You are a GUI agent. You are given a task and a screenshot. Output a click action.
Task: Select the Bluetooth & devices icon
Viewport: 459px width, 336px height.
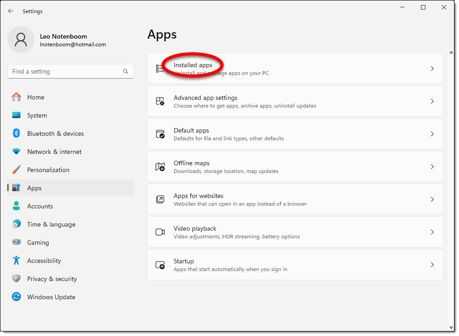(16, 133)
